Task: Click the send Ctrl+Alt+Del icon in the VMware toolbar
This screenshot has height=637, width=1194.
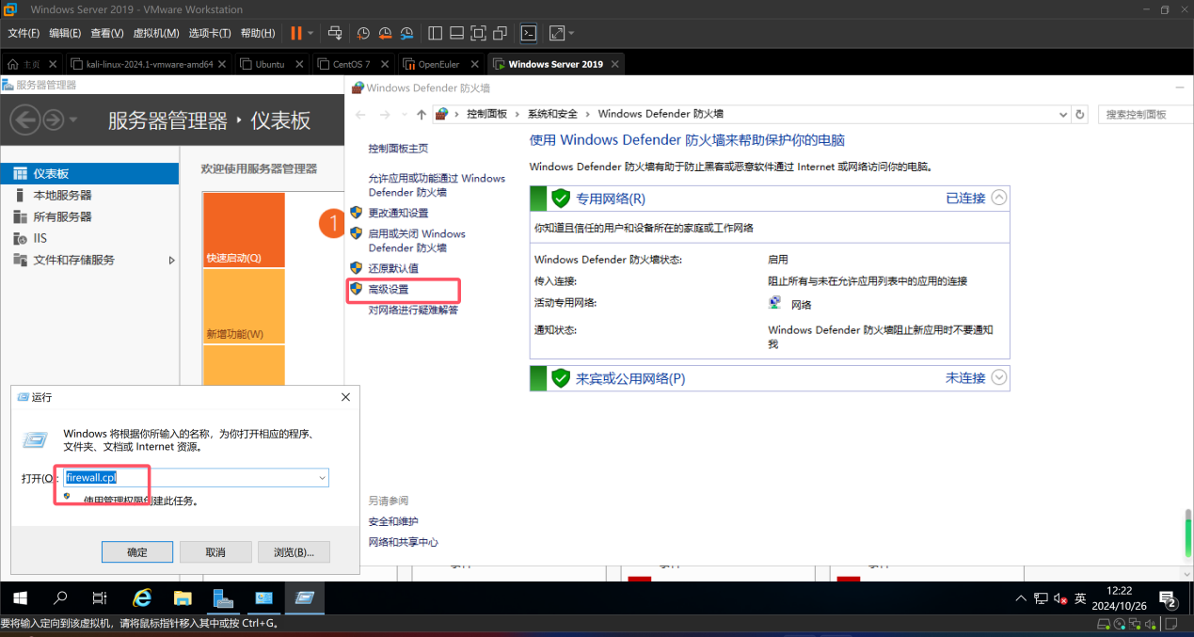Action: (x=335, y=33)
